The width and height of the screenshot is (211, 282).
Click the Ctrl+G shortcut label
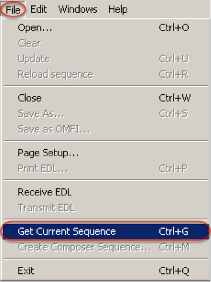tap(173, 232)
